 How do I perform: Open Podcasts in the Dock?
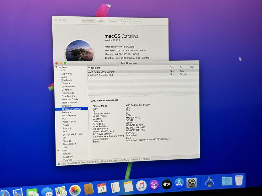pyautogui.click(x=154, y=185)
